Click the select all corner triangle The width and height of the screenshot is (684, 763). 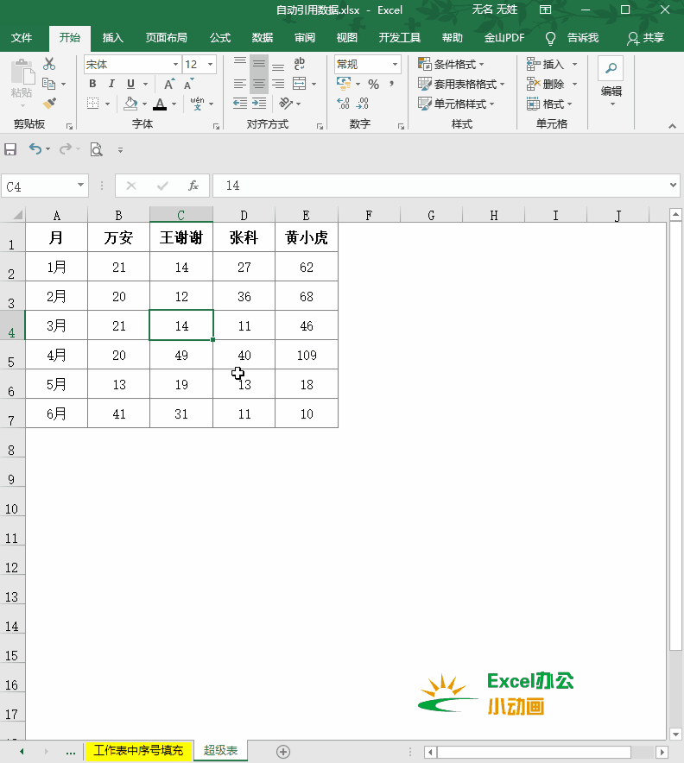click(x=17, y=215)
